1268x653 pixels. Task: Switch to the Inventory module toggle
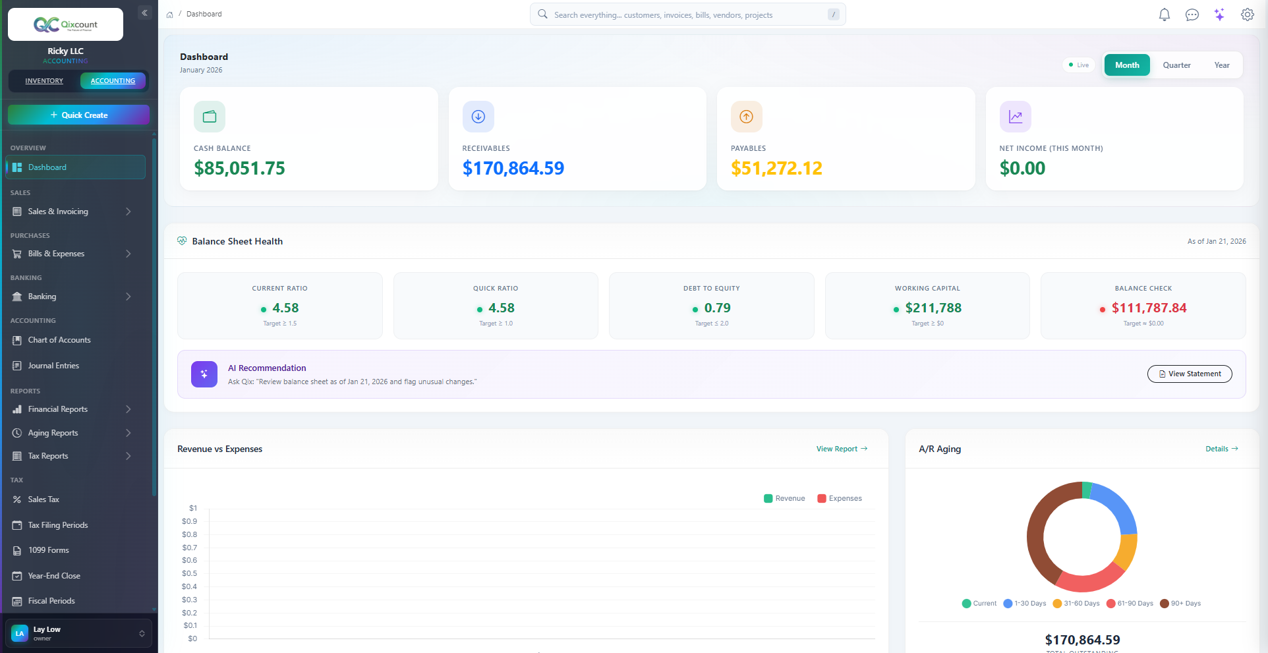coord(44,81)
